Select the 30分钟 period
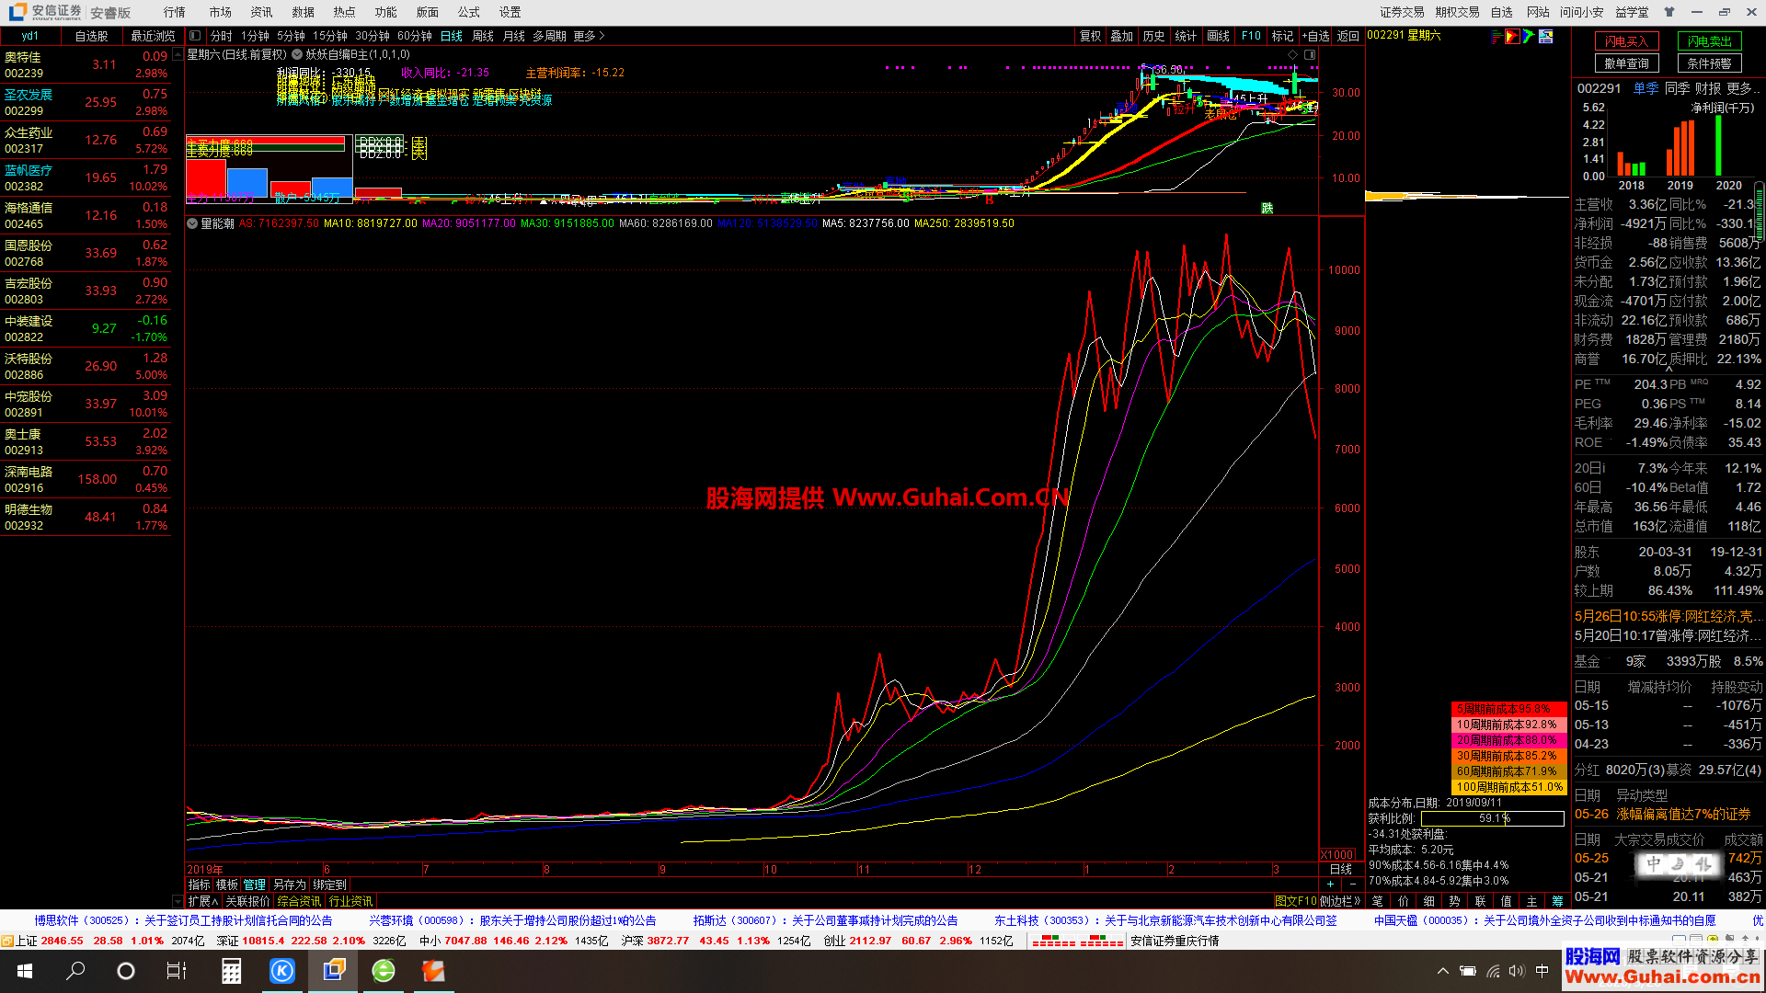This screenshot has width=1766, height=993. 373,36
